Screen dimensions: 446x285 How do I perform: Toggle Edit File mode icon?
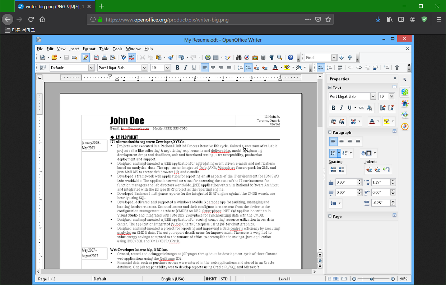click(x=85, y=57)
